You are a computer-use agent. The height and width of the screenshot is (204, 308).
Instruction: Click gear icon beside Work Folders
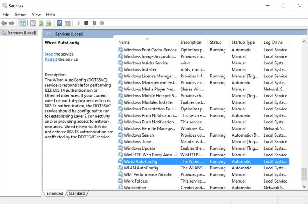121,181
